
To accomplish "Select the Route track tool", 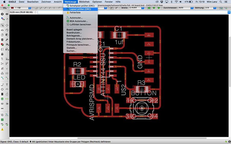I will pyautogui.click(x=2, y=78).
